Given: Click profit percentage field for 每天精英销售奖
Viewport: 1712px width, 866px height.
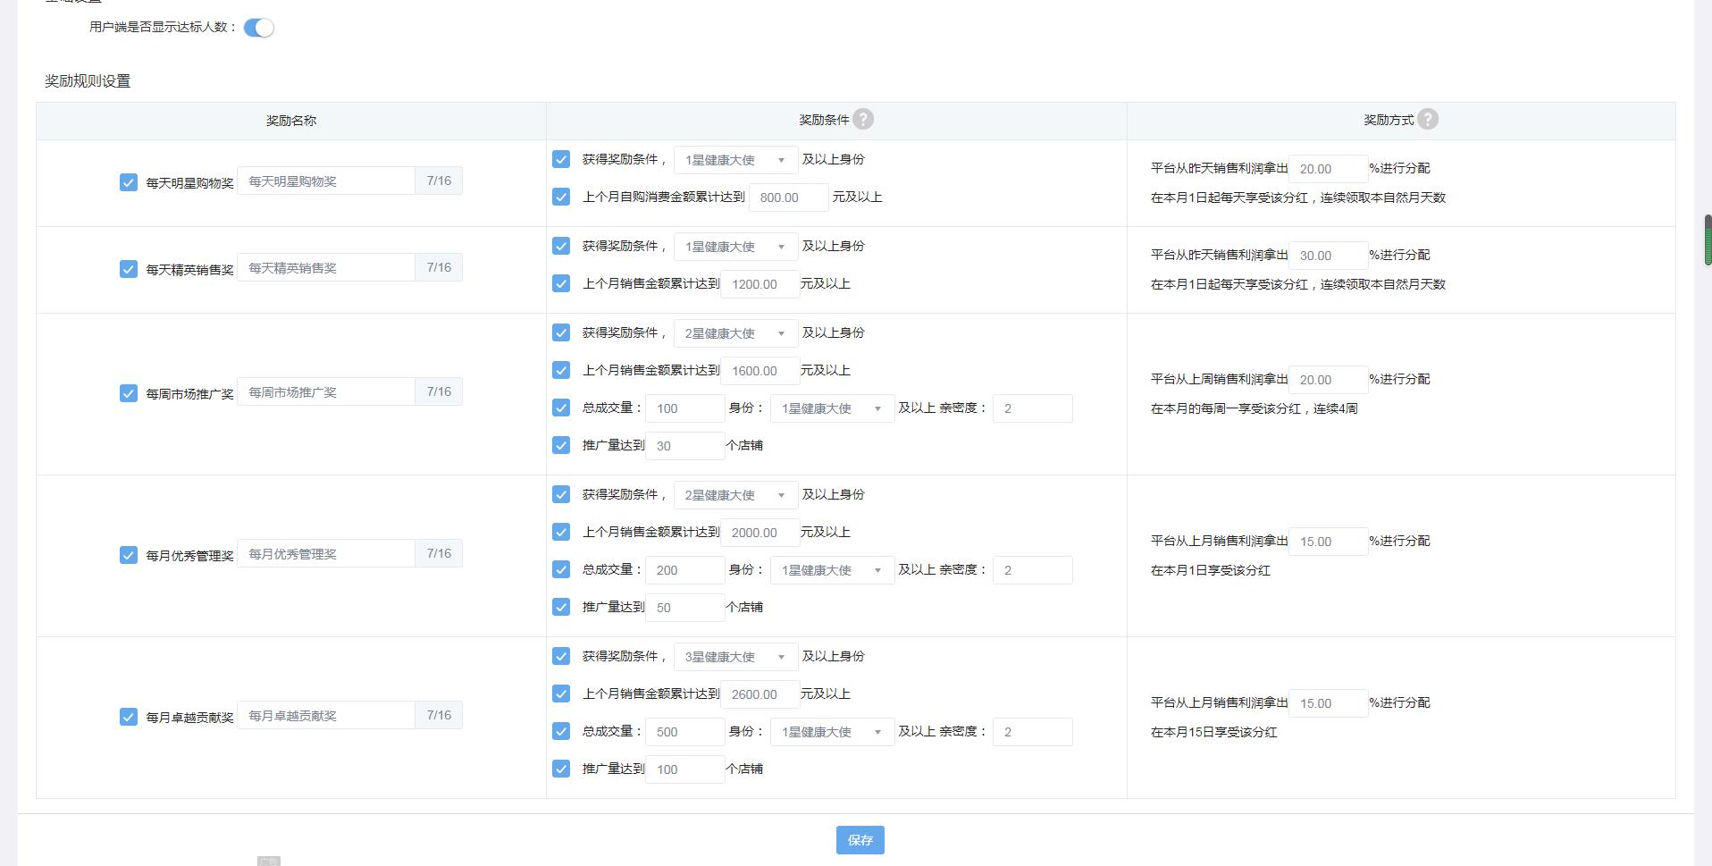Looking at the screenshot, I should (x=1327, y=256).
